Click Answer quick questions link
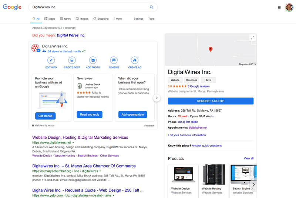This screenshot has height=198, width=296. click(207, 146)
